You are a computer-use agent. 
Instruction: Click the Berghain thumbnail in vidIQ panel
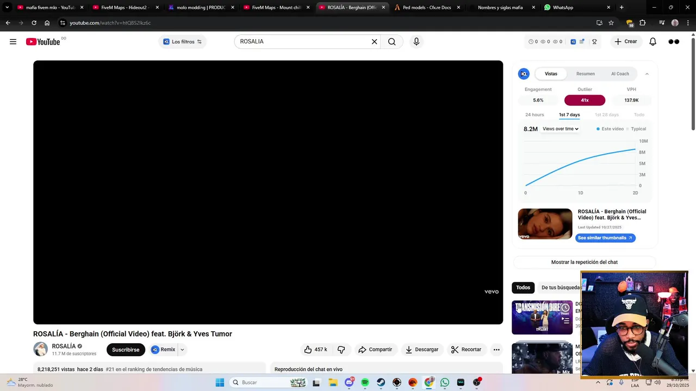click(x=545, y=224)
